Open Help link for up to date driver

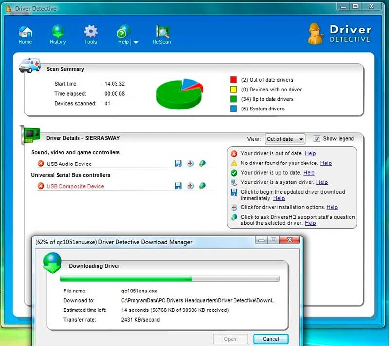tap(309, 172)
